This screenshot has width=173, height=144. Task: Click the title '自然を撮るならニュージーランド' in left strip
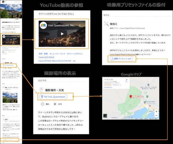point(11,22)
